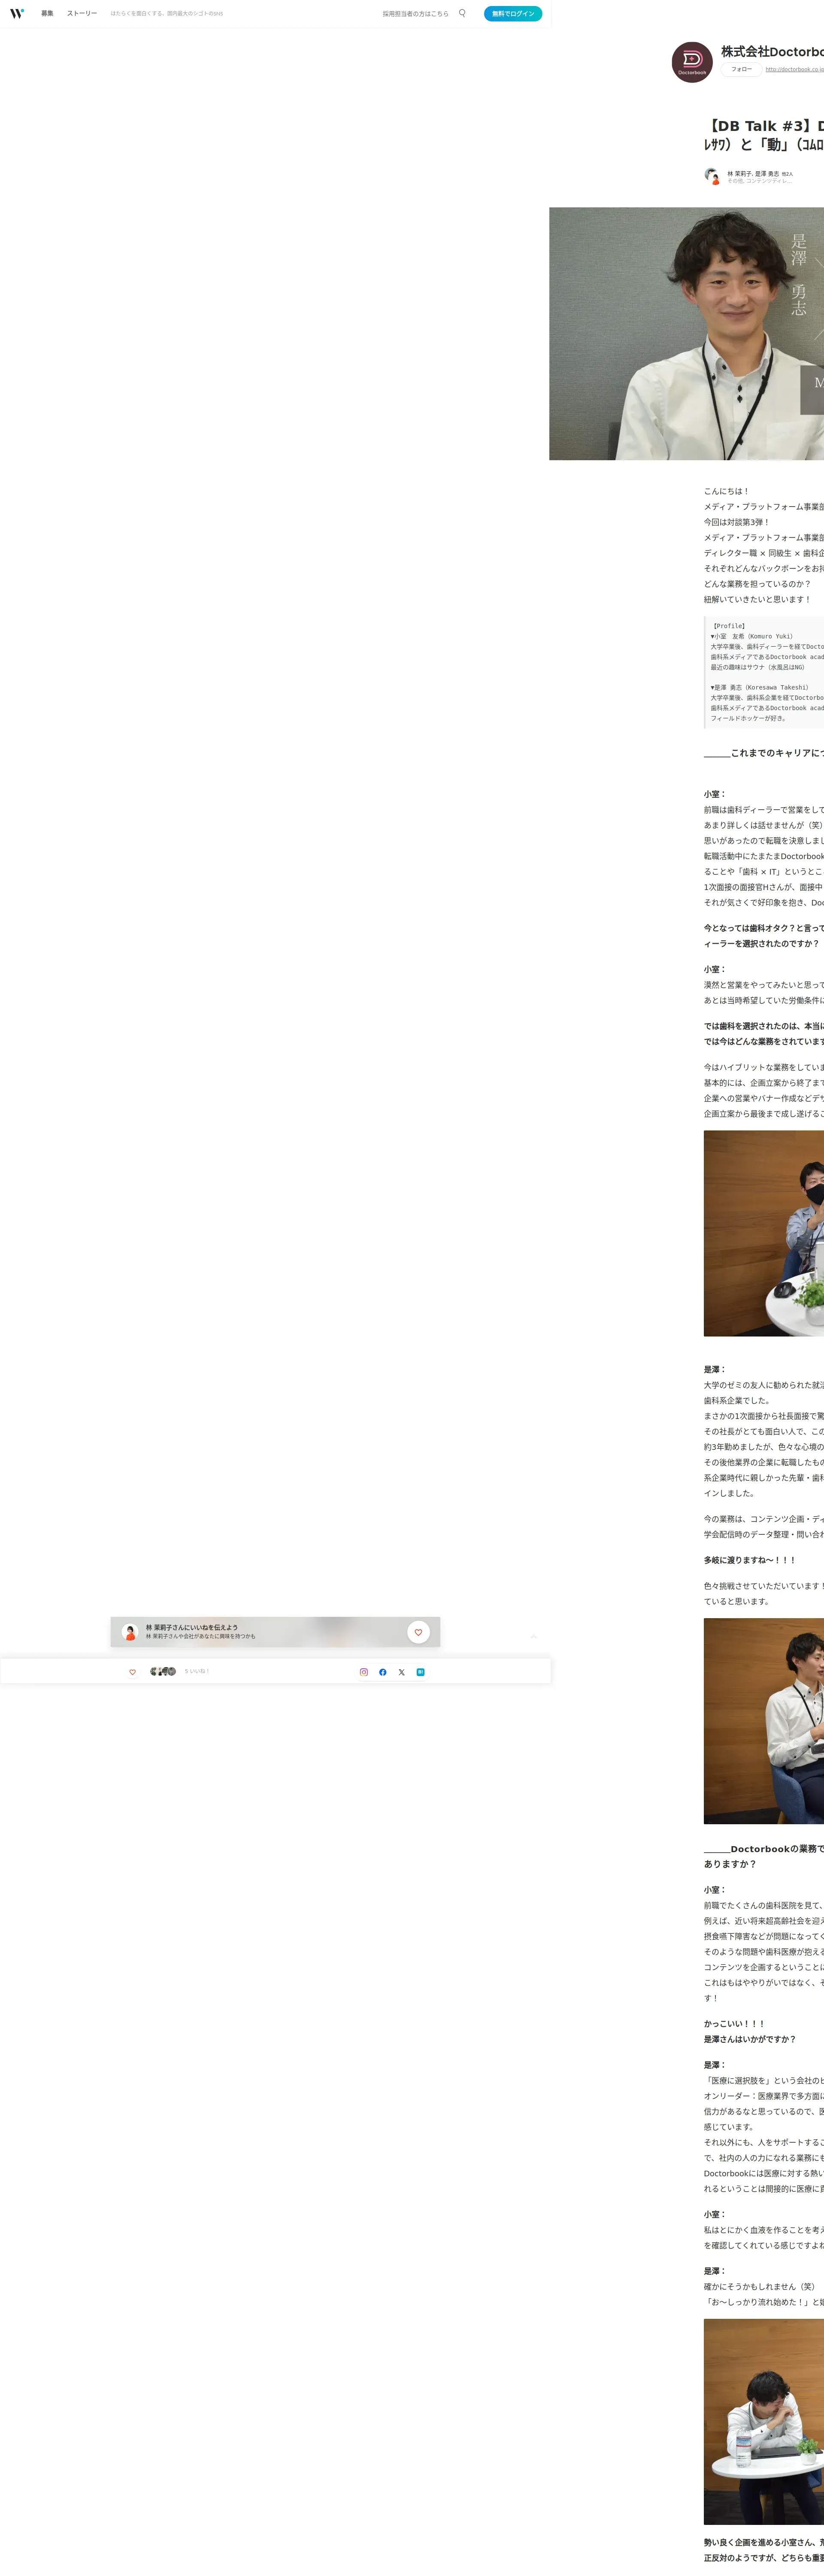Viewport: 824px width, 2576px height.
Task: Open the ストーリー menu item
Action: (x=82, y=14)
